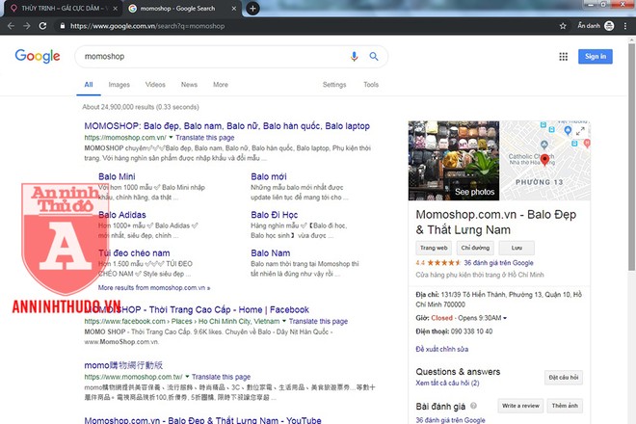636x424 pixels.
Task: Click Translate this page for momoshop.com.tw
Action: pos(221,377)
